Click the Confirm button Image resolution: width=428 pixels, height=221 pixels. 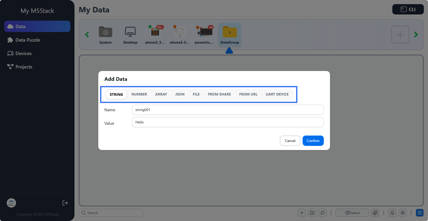point(313,141)
